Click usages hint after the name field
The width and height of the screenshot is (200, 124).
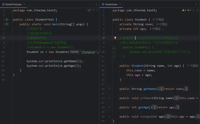coord(162,24)
